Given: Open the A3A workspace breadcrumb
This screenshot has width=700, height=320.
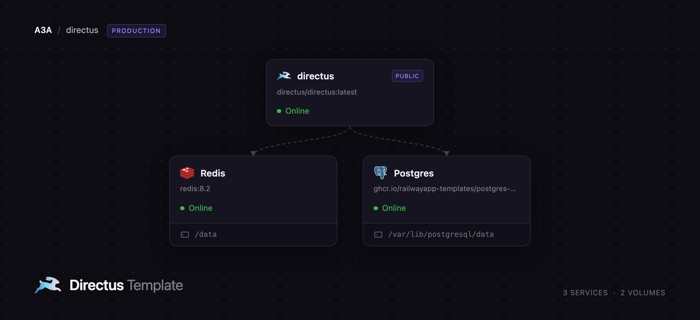Looking at the screenshot, I should point(43,30).
